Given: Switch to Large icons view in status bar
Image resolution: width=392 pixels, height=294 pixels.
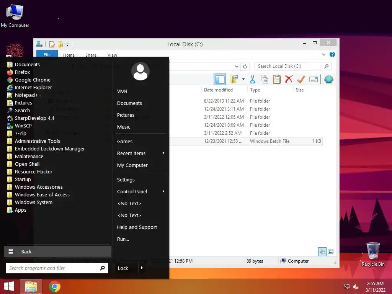Looking at the screenshot, I should (330, 252).
